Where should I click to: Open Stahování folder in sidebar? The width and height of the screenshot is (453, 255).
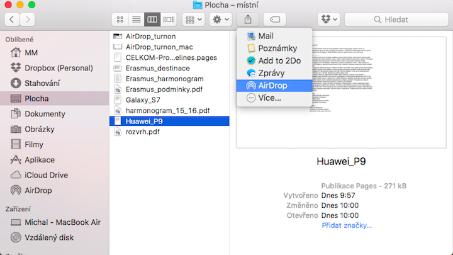click(42, 83)
